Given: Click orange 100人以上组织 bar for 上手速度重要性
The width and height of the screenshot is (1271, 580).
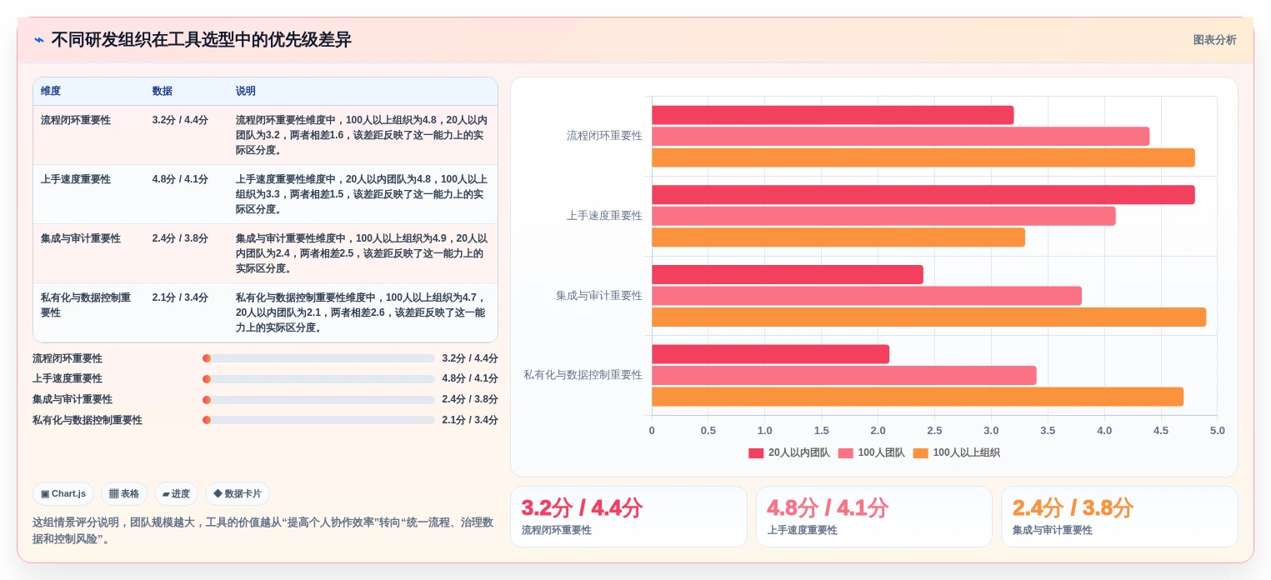Looking at the screenshot, I should [838, 237].
